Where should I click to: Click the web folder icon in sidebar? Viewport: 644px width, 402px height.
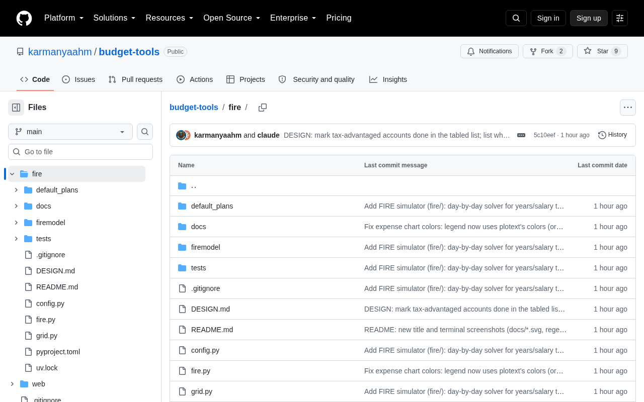coord(24,384)
